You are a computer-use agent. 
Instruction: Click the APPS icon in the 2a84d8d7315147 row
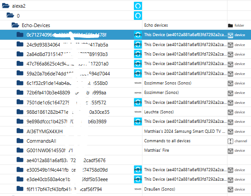pos(138,54)
